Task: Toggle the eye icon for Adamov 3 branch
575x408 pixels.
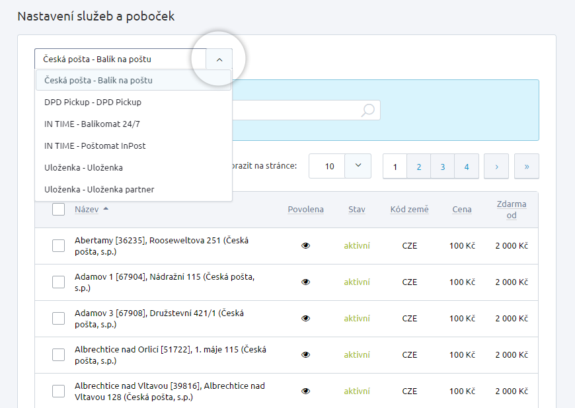Action: tap(305, 318)
